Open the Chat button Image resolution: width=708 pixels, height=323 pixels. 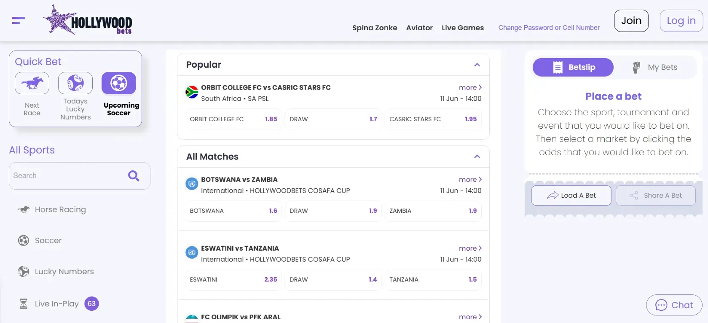674,305
